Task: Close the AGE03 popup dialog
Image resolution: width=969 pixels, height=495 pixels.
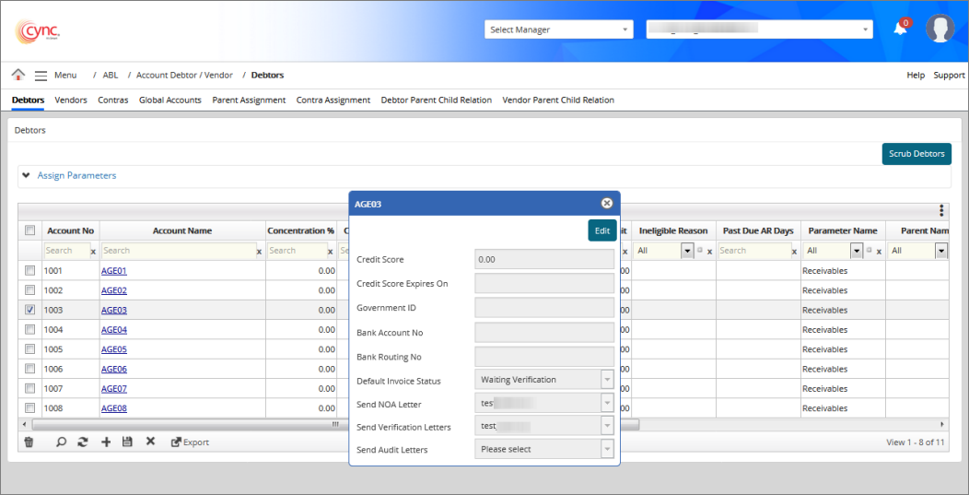Action: pos(606,204)
